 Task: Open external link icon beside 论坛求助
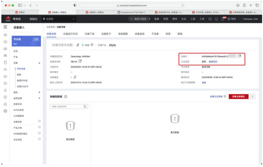[39, 139]
